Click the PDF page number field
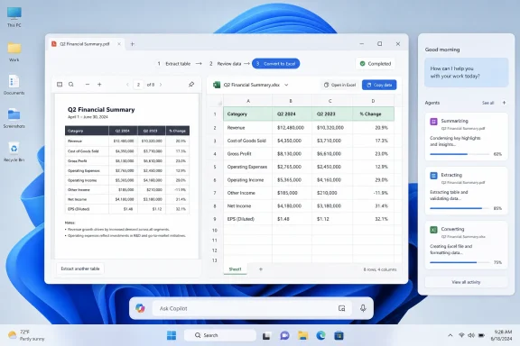Image resolution: width=520 pixels, height=346 pixels. (138, 85)
